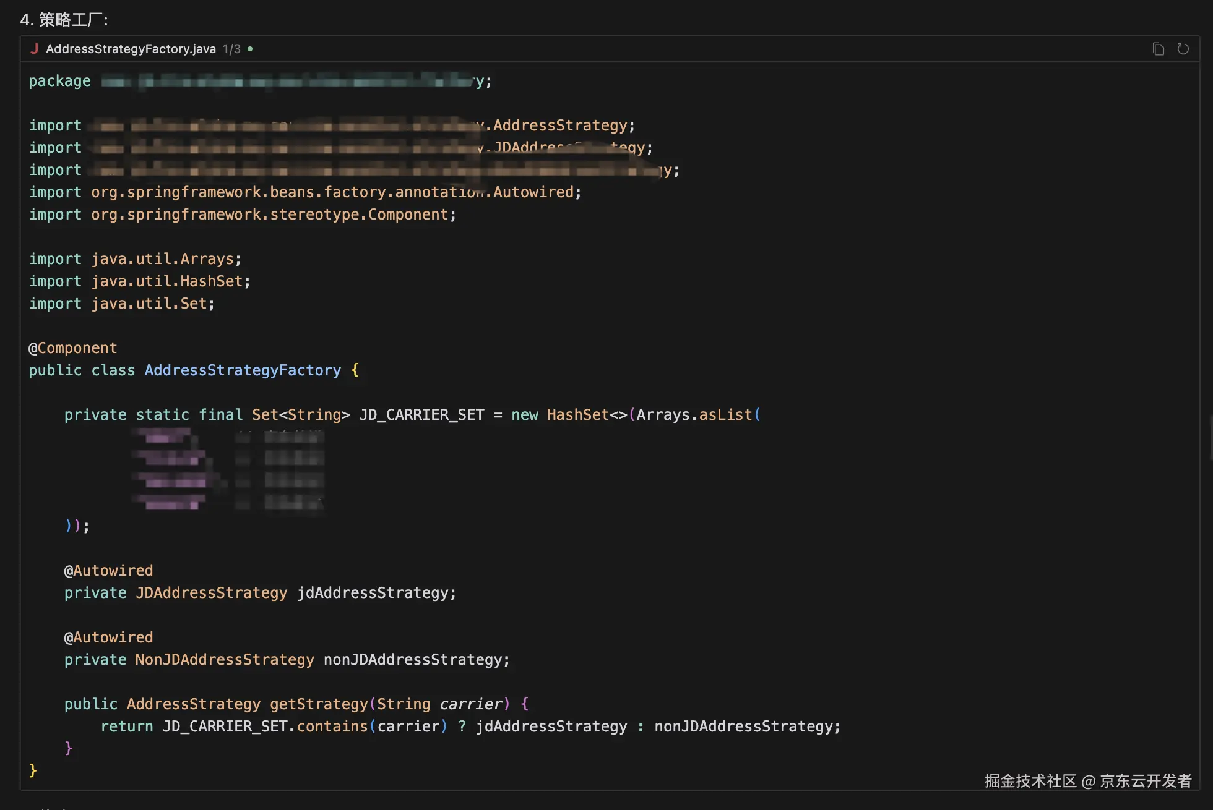Click the getStrategy method name
The width and height of the screenshot is (1213, 810).
(x=319, y=704)
